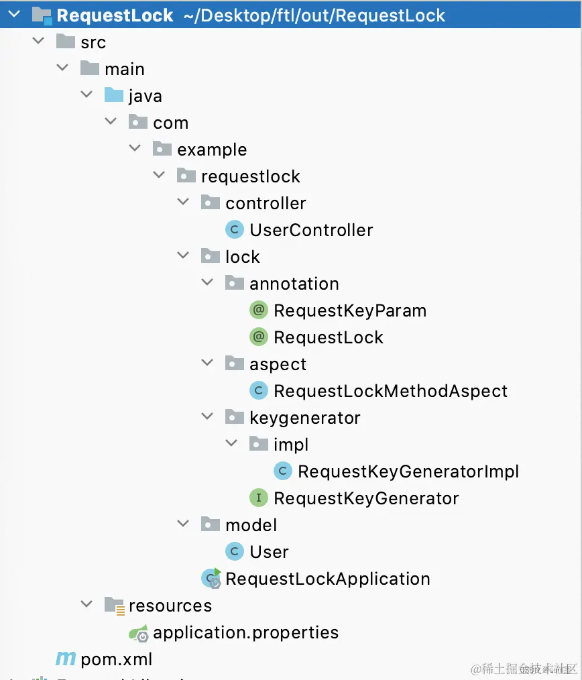Click the java source folder icon
This screenshot has width=582, height=680.
pos(114,96)
